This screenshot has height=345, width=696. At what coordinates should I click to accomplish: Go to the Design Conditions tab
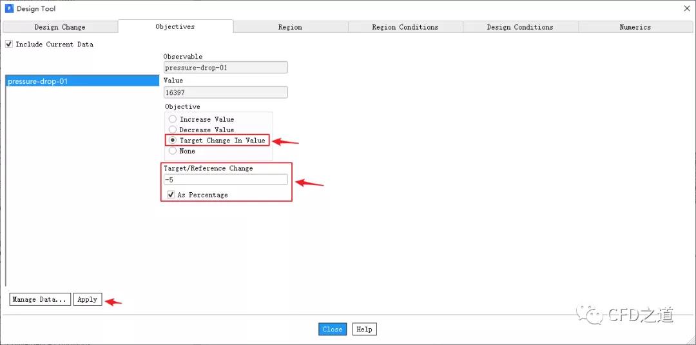point(520,27)
